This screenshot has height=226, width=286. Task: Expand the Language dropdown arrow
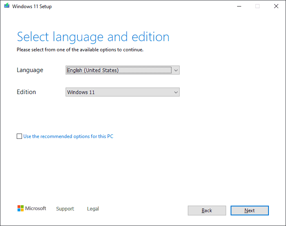(x=176, y=70)
